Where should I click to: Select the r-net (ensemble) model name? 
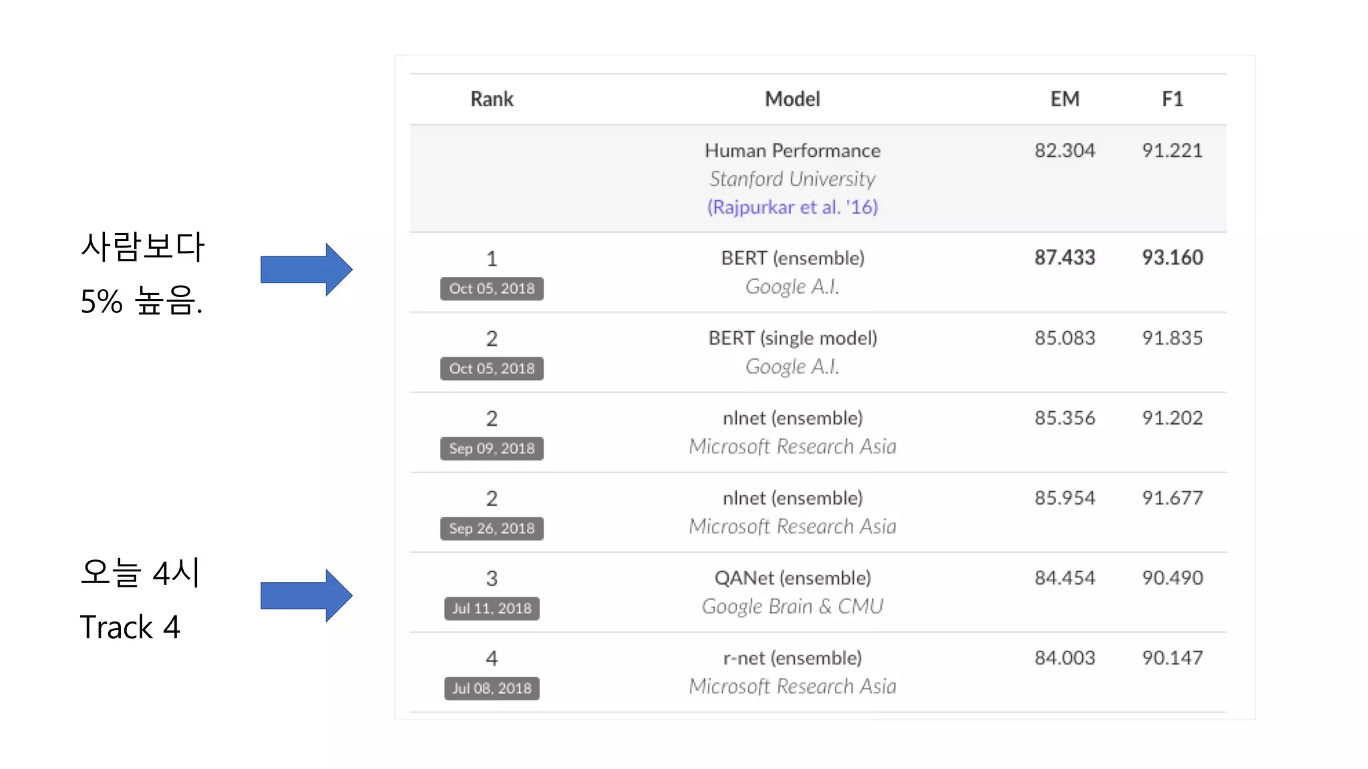point(792,658)
